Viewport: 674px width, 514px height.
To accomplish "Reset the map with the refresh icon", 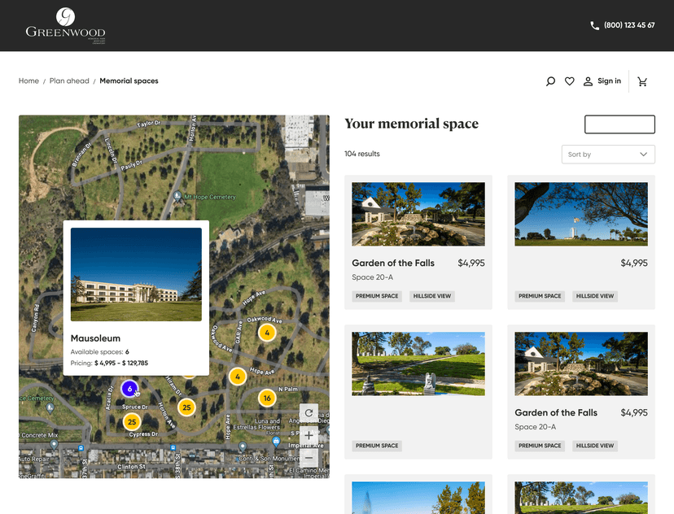I will coord(309,413).
